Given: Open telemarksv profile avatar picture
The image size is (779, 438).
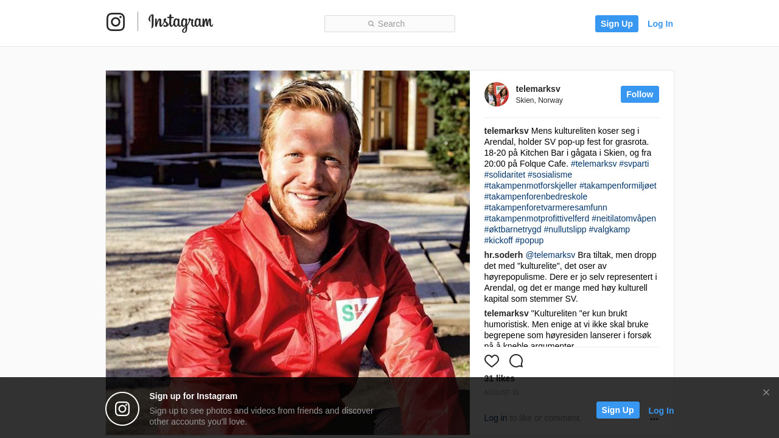Looking at the screenshot, I should point(497,94).
